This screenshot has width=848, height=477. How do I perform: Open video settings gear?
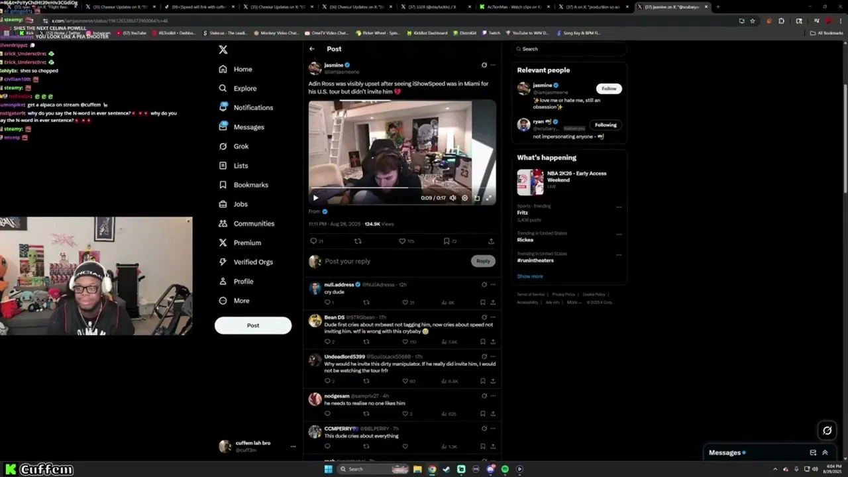click(464, 197)
